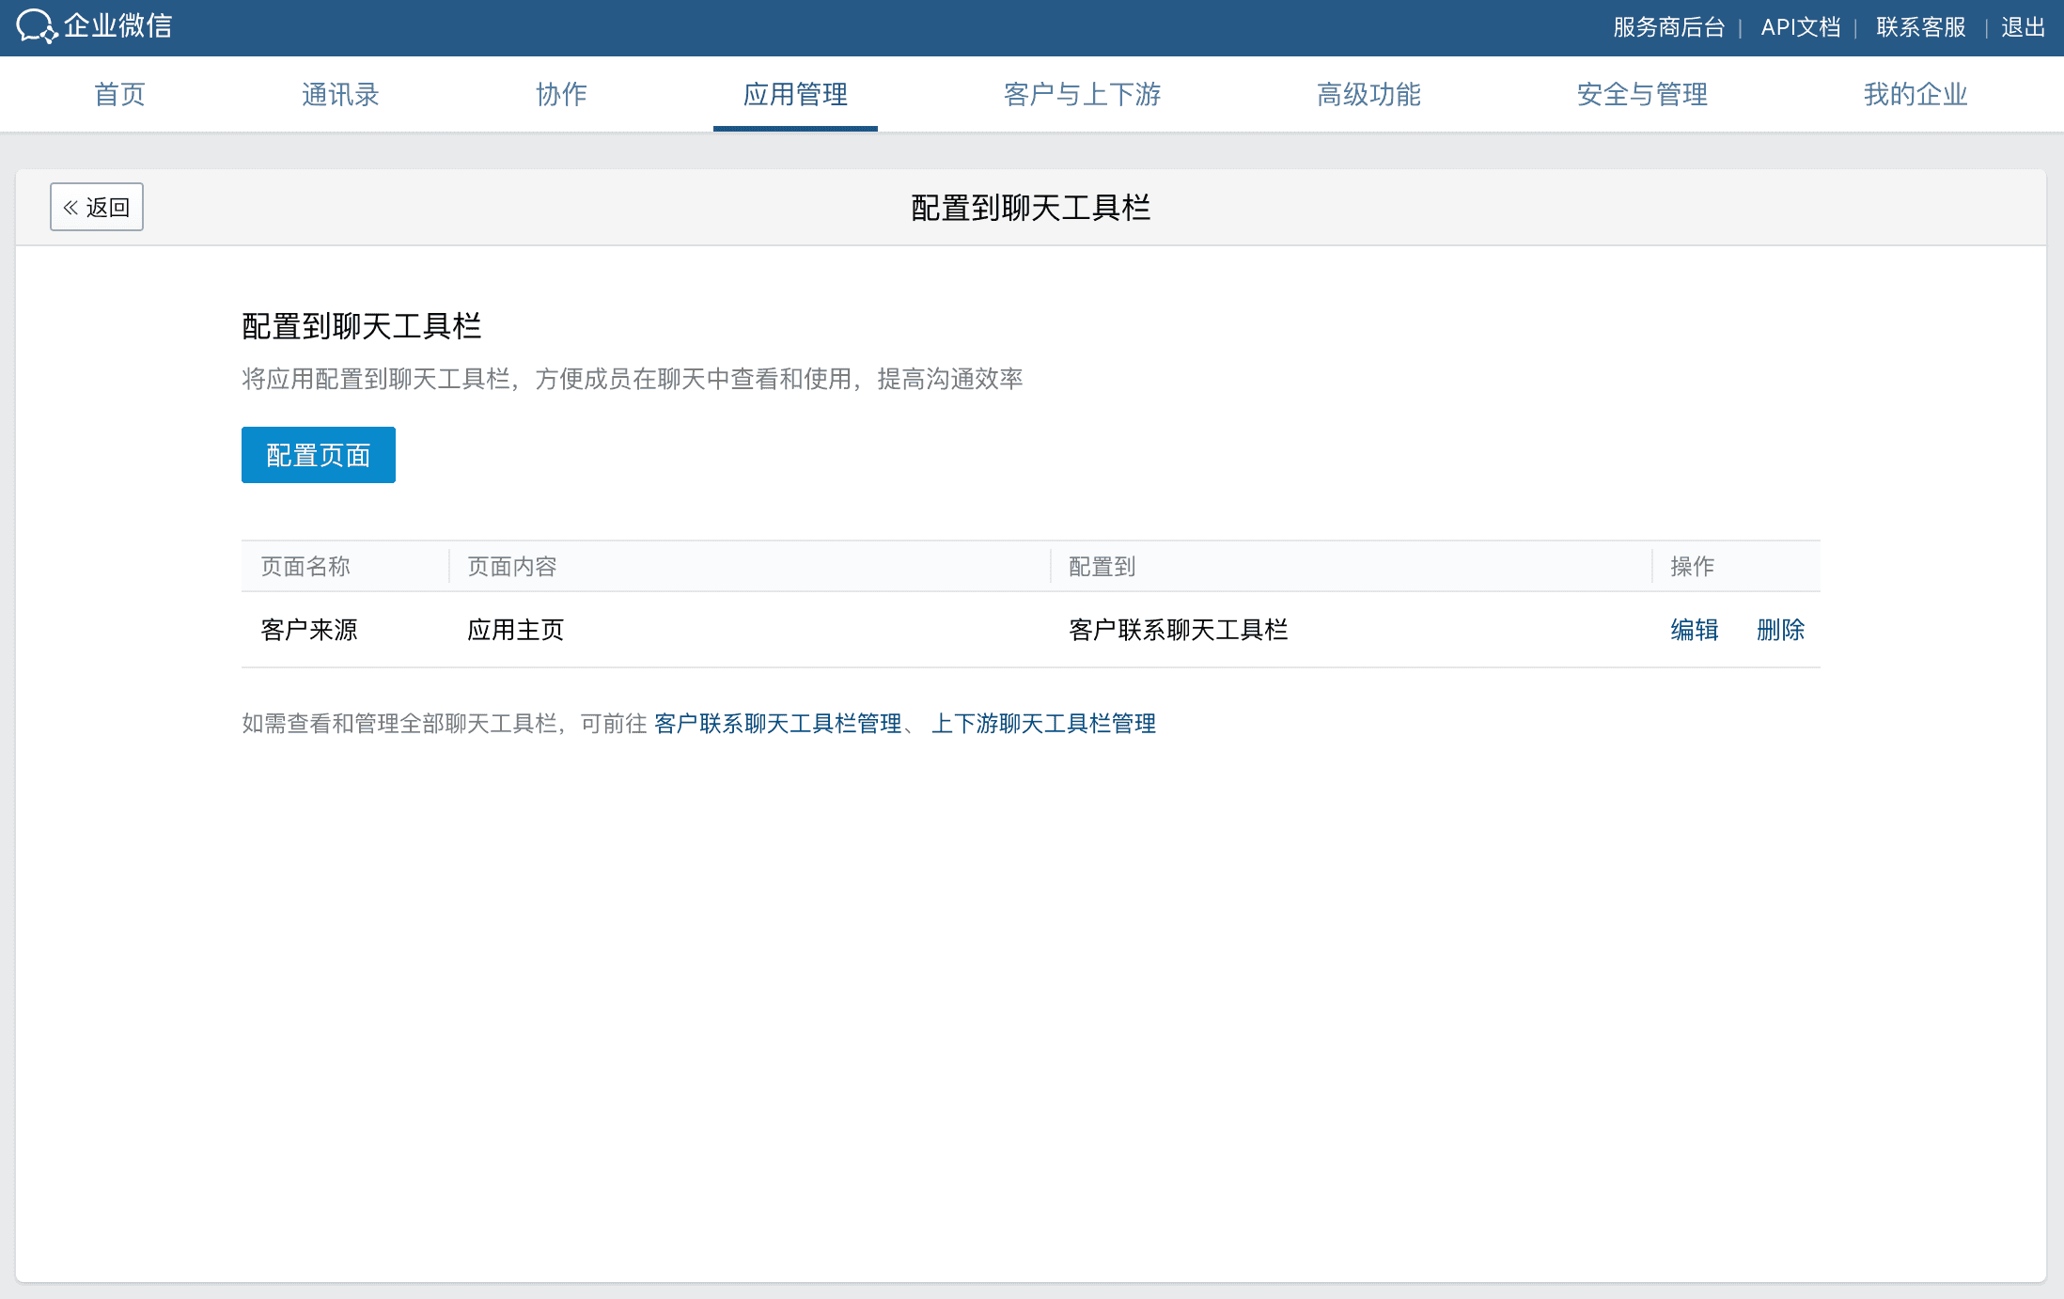The height and width of the screenshot is (1299, 2064).
Task: Select the 应用管理 tab
Action: coord(795,94)
